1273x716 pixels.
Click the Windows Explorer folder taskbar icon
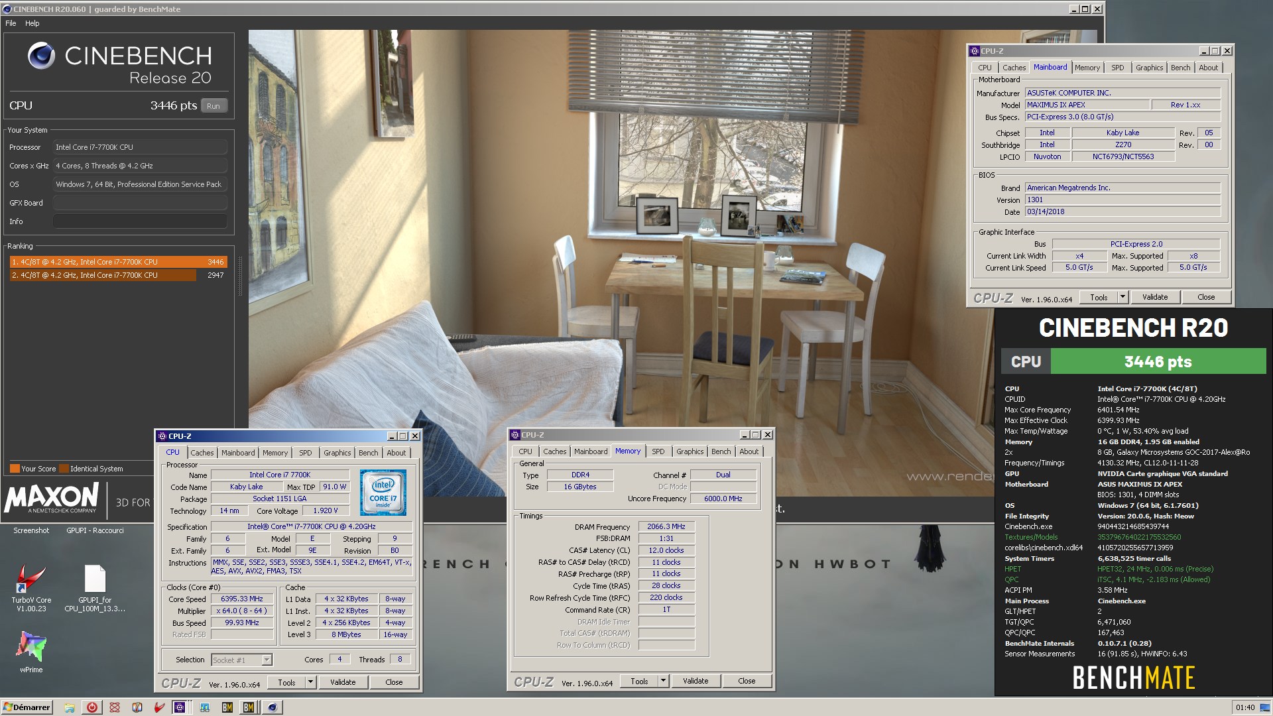click(x=70, y=707)
